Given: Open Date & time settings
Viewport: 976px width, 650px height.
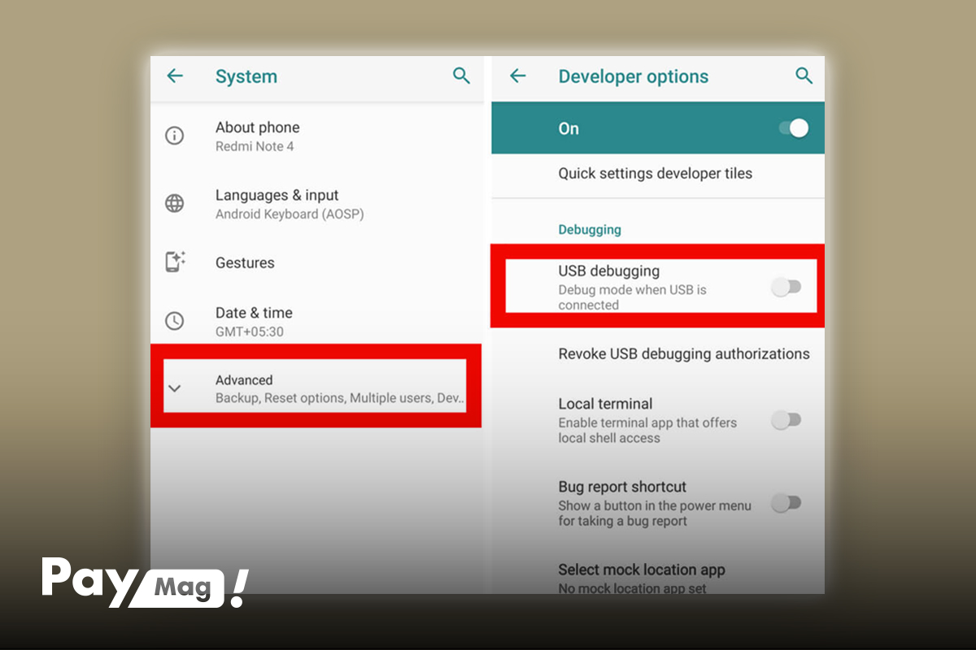Looking at the screenshot, I should [317, 322].
